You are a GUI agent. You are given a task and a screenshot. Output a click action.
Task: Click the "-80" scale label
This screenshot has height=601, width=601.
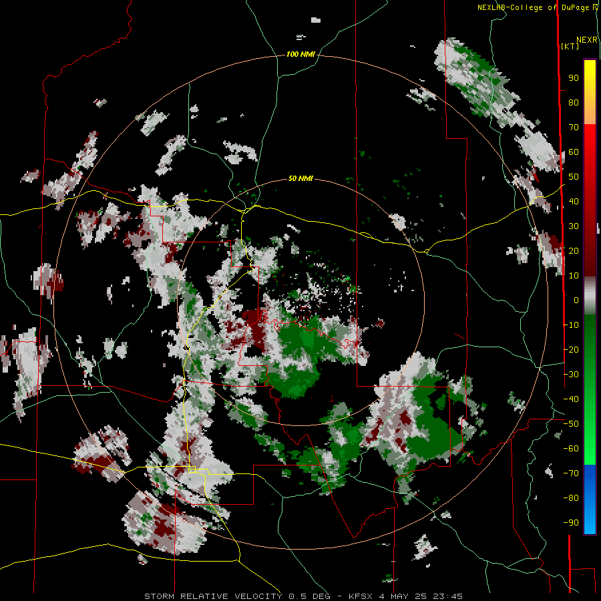click(571, 498)
